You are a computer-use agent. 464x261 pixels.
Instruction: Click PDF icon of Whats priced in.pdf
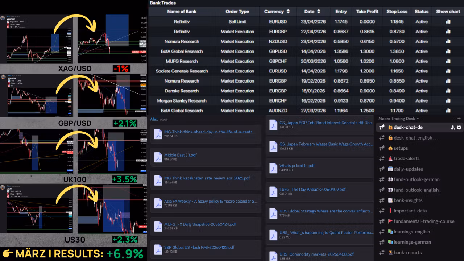(x=273, y=168)
